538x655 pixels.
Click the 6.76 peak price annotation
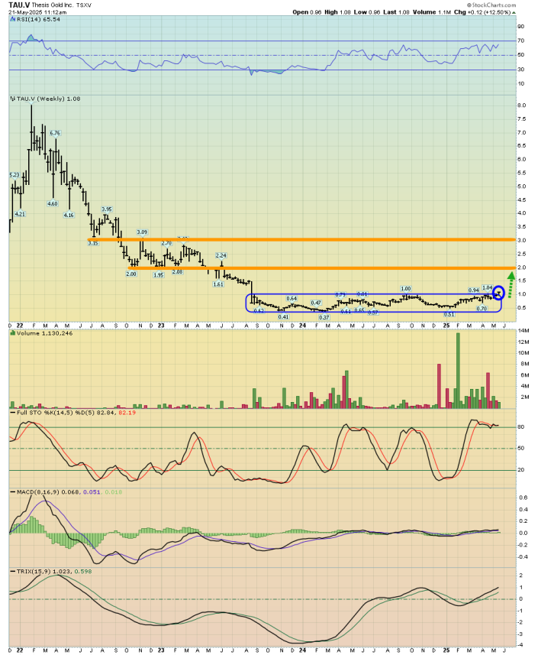click(x=55, y=133)
